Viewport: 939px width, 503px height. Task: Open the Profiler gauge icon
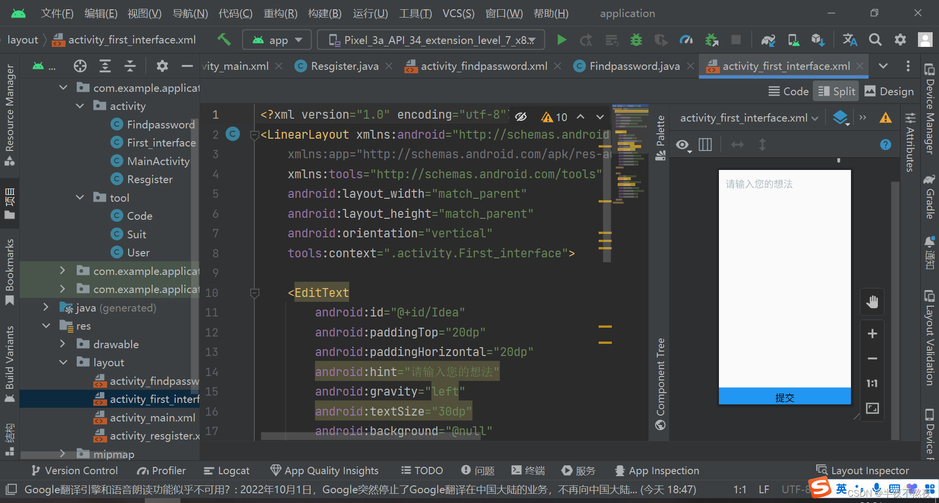point(686,40)
